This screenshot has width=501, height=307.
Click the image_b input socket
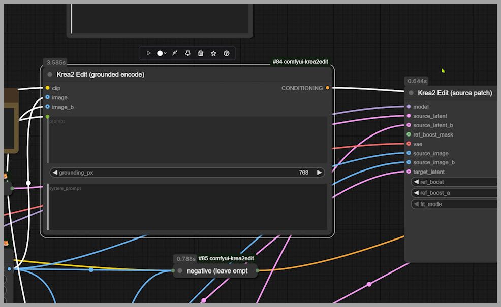point(48,107)
